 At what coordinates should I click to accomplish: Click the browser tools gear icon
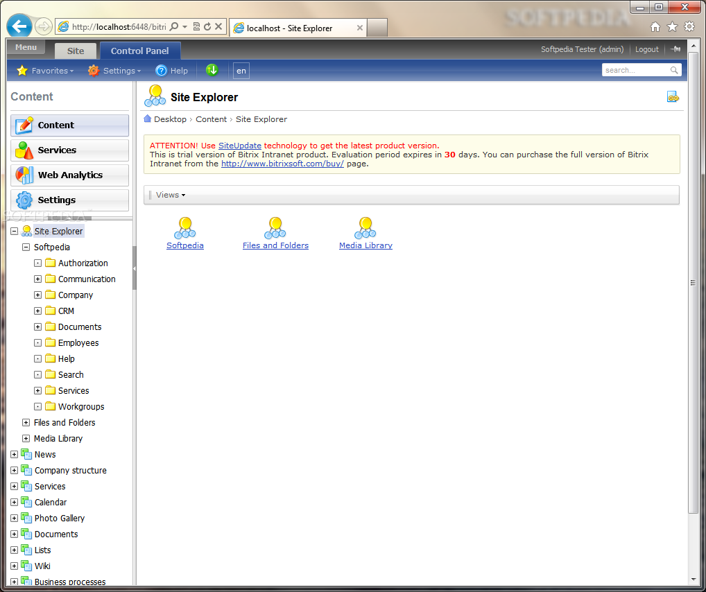pos(689,26)
